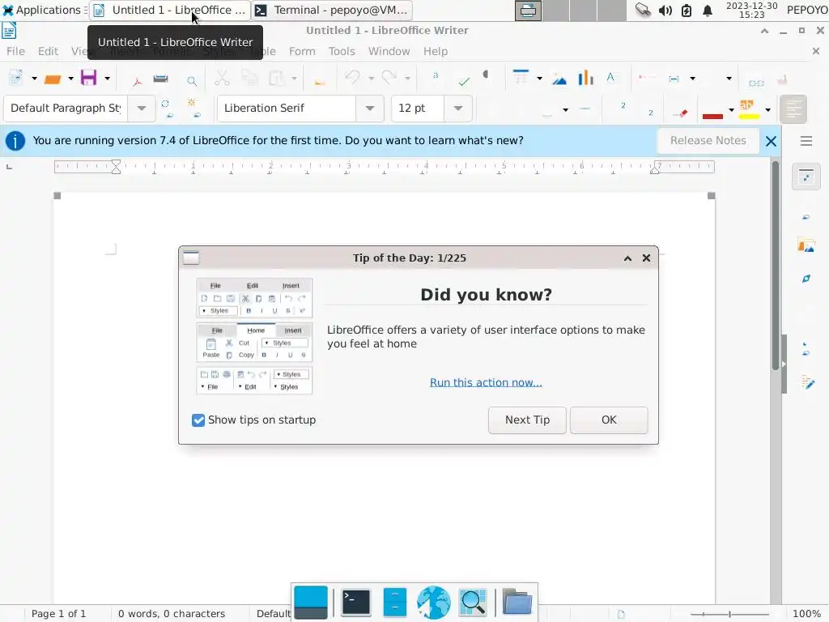The width and height of the screenshot is (829, 622).
Task: Open the Form menu
Action: 302,51
